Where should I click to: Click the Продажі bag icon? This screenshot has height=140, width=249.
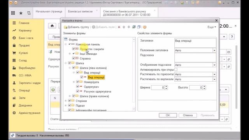click(14, 45)
